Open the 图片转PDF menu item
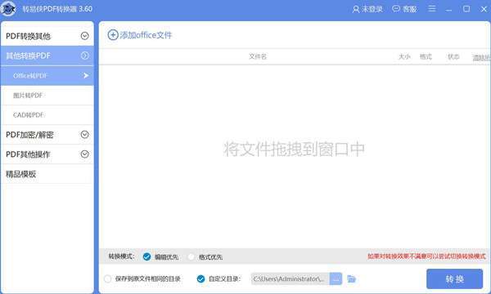Viewport: 491px width, 294px height. [x=47, y=96]
